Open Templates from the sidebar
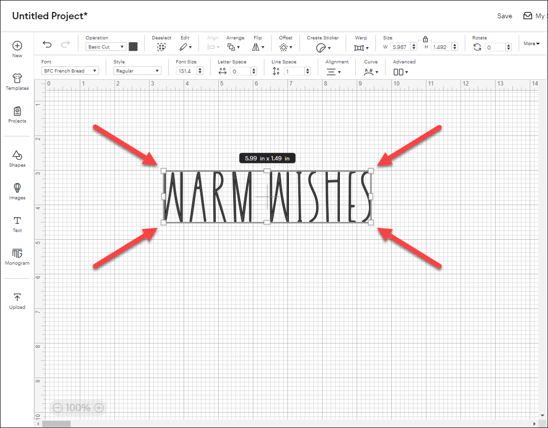This screenshot has width=548, height=428. pos(17,81)
